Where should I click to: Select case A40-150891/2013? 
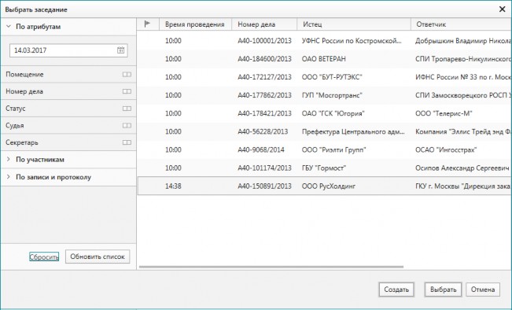point(264,186)
